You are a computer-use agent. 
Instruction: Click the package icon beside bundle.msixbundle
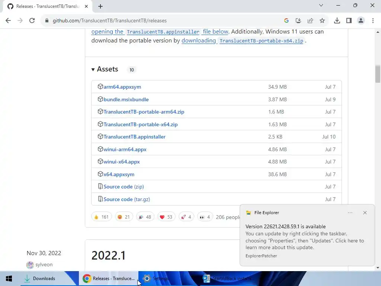pyautogui.click(x=100, y=99)
